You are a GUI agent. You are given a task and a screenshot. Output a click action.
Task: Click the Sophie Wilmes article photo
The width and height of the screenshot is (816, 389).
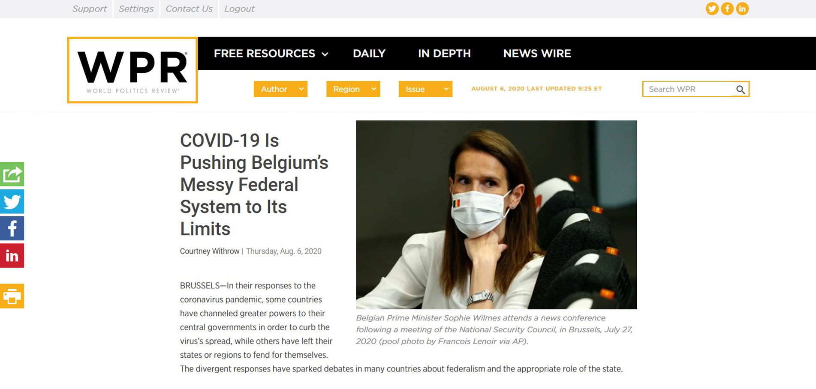click(497, 215)
